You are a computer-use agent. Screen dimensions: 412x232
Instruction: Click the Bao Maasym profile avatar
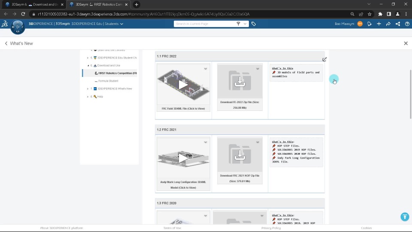pos(360,24)
